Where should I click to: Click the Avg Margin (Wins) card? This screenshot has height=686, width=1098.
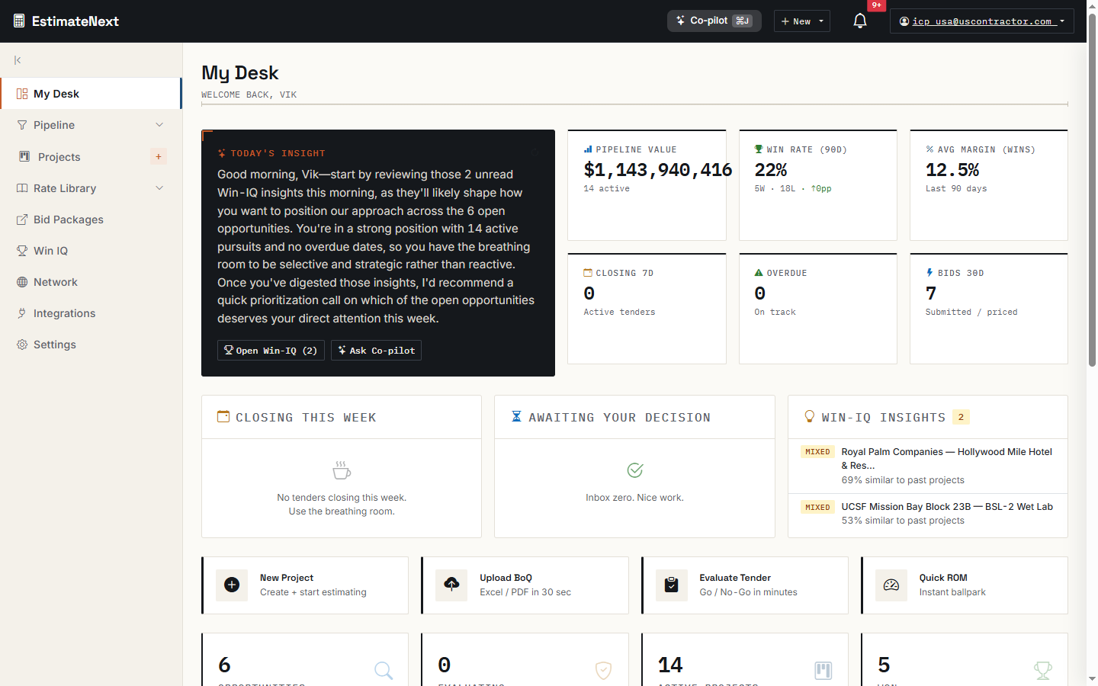coord(989,185)
